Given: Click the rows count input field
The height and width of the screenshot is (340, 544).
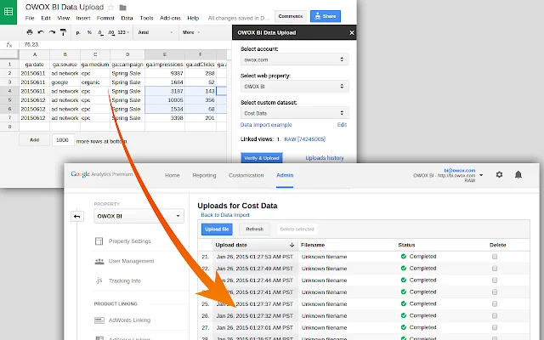Looking at the screenshot, I should (x=61, y=139).
